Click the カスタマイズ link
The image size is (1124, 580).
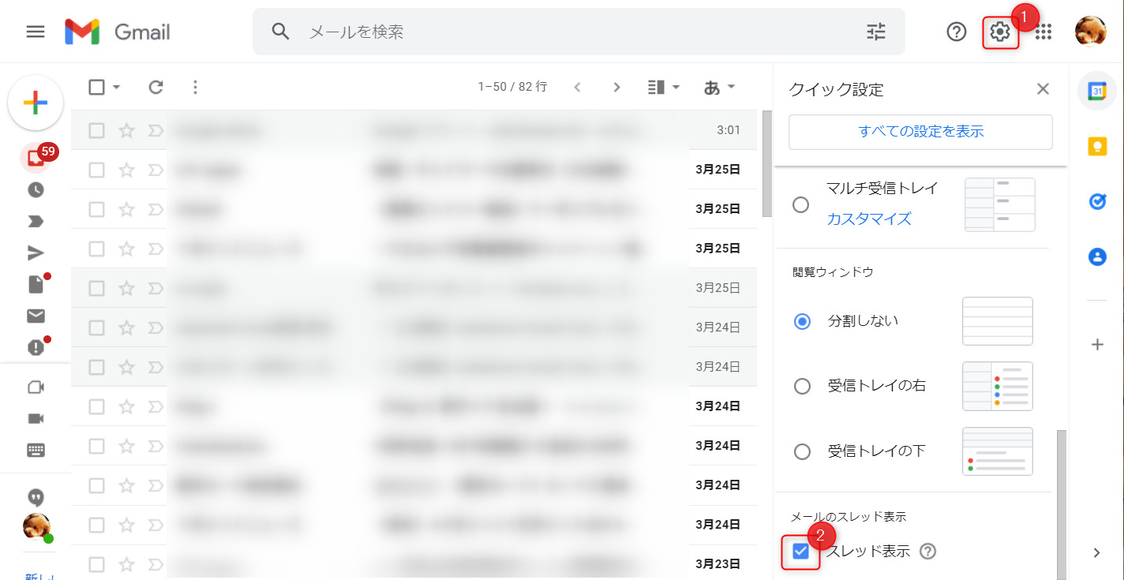click(869, 219)
